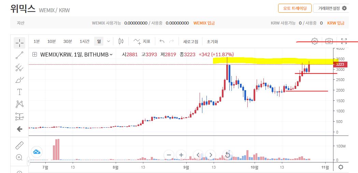Select the ruler measure tool
Screen dimensions: 358x173
(x=19, y=145)
